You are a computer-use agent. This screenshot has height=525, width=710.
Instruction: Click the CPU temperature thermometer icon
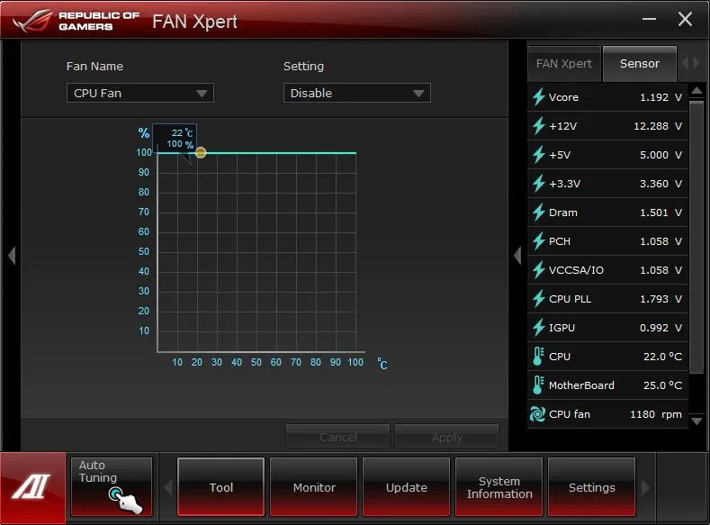pyautogui.click(x=537, y=357)
